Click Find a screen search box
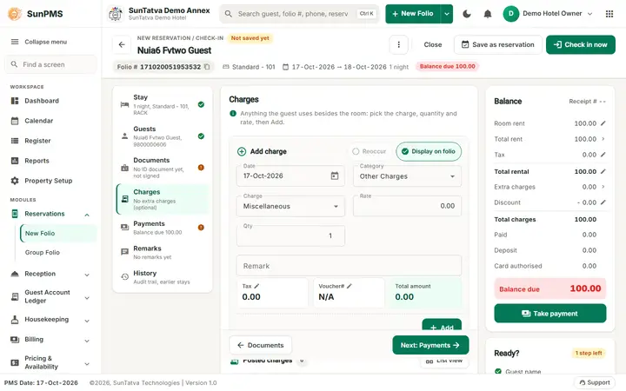The width and height of the screenshot is (626, 391). tap(51, 64)
